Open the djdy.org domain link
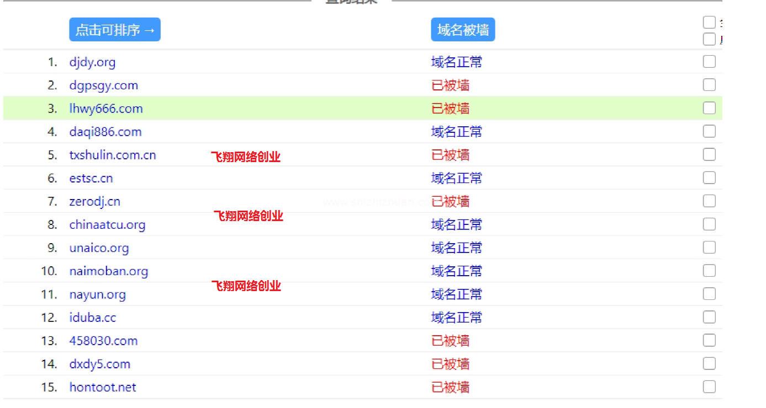Screen dimensions: 766x408 92,62
